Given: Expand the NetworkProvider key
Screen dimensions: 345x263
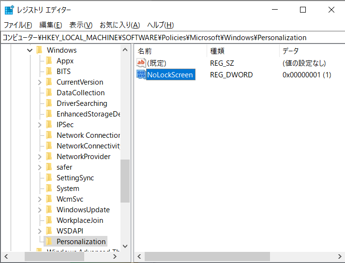Looking at the screenshot, I should [40, 157].
